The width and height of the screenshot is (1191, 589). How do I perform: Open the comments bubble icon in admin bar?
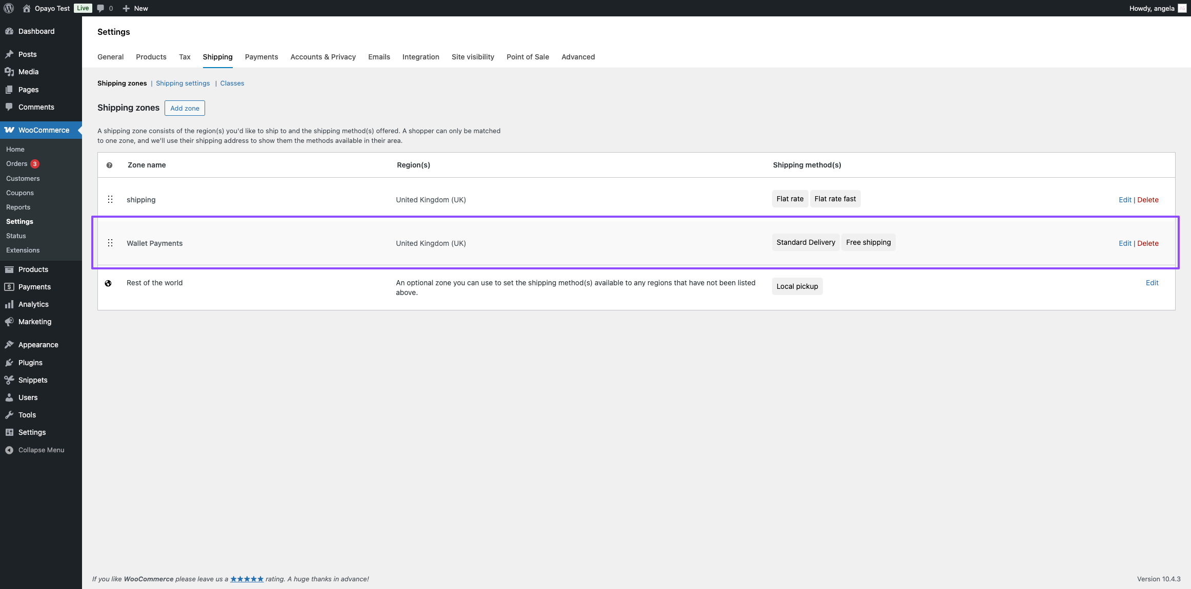point(101,8)
